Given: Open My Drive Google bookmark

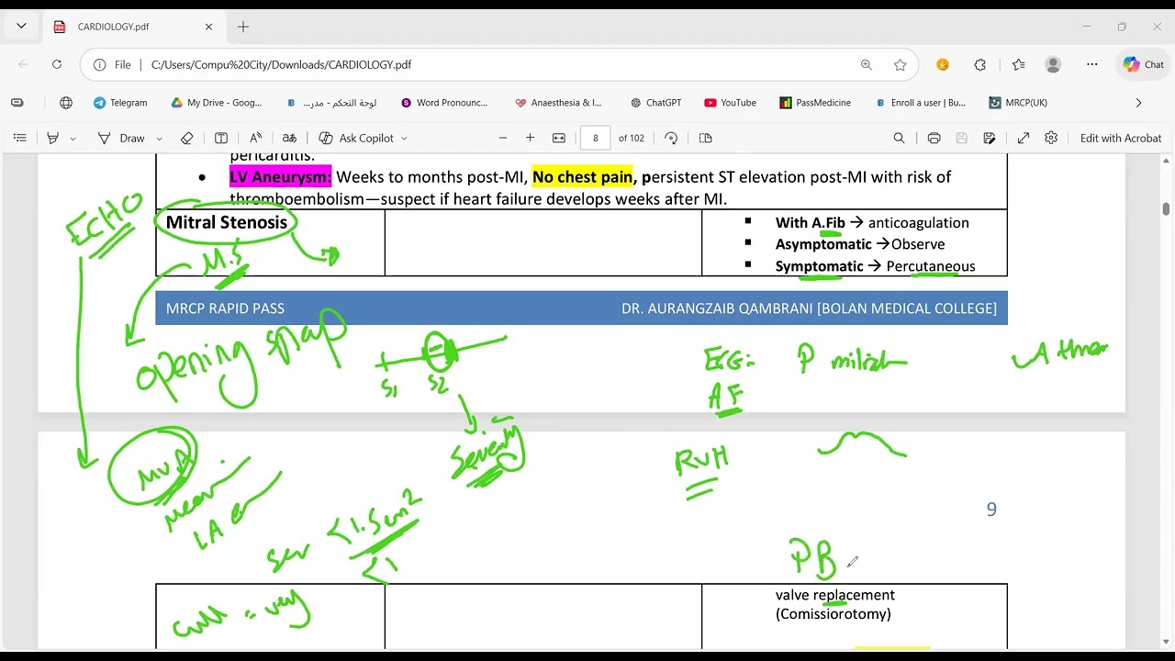Looking at the screenshot, I should click(x=217, y=103).
